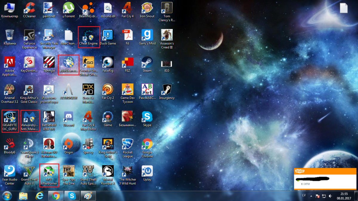
Task: Click the taskbar clock showing 21:55
Action: [x=344, y=196]
